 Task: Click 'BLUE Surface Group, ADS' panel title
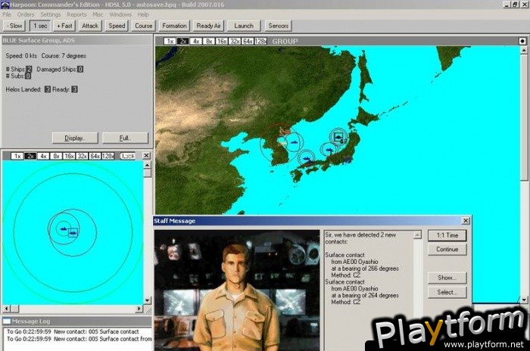click(x=39, y=41)
